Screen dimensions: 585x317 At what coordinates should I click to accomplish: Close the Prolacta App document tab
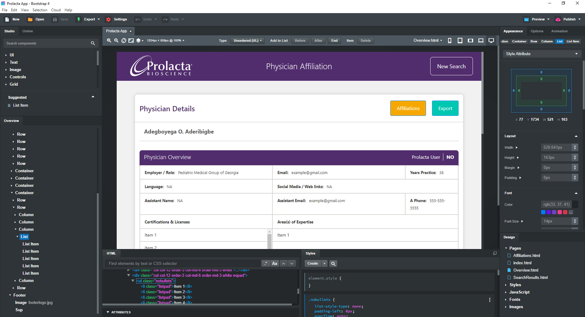[131, 31]
